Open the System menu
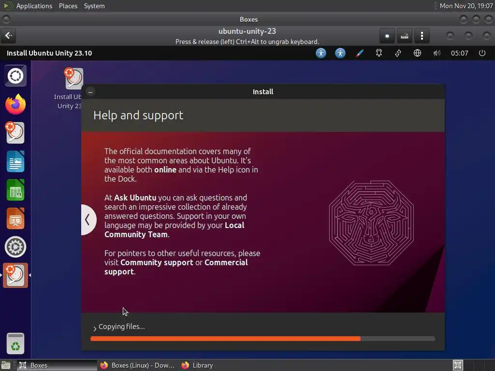The image size is (495, 371). point(94,6)
